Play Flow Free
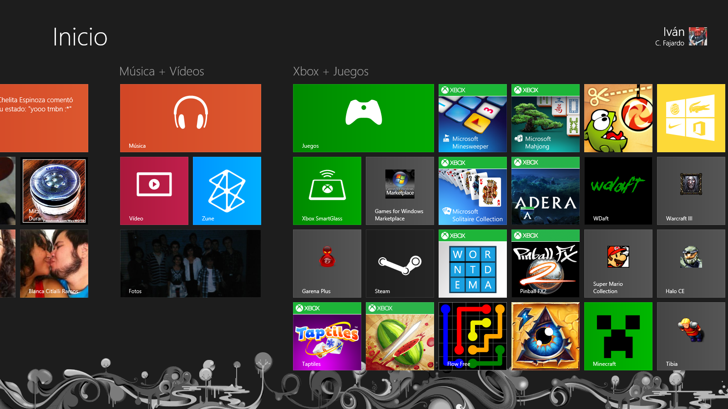This screenshot has height=409, width=728. pyautogui.click(x=473, y=336)
